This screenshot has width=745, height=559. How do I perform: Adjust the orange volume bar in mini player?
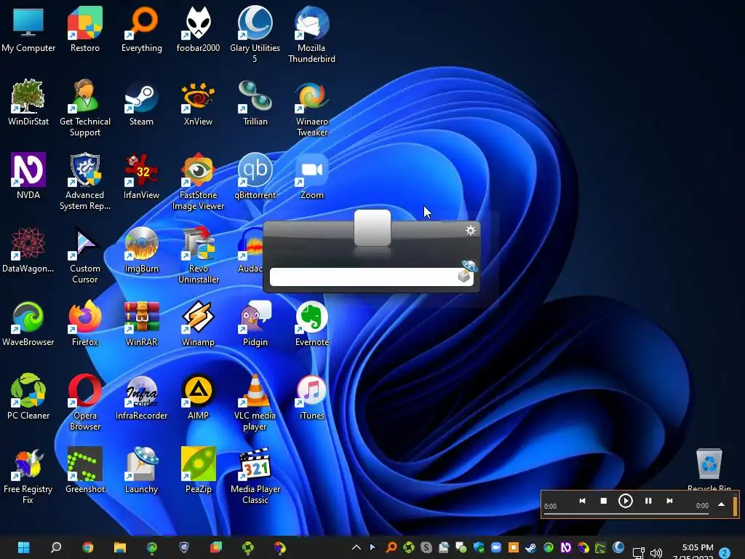coord(735,505)
